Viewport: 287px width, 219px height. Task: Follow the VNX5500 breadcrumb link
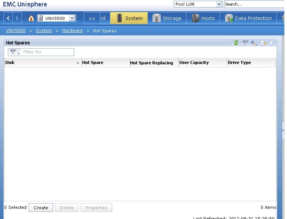pos(16,30)
